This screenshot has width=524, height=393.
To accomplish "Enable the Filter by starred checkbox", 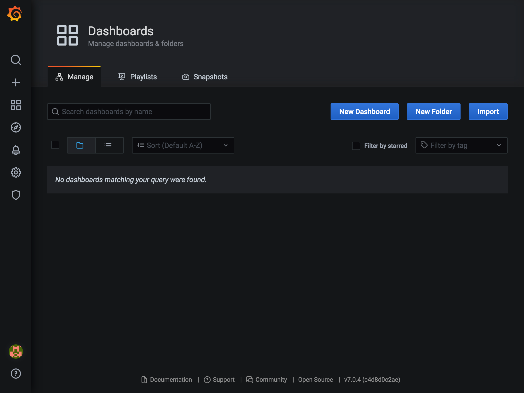I will pyautogui.click(x=356, y=146).
